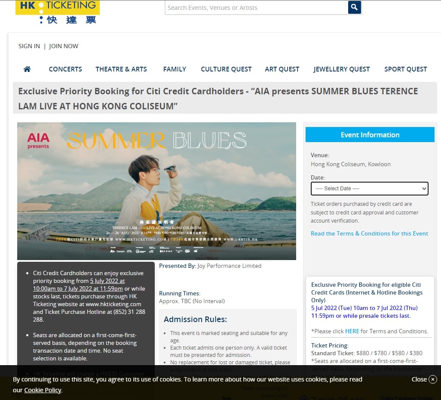Screen dimensions: 441x400
Task: Open the Art Quest menu
Action: coord(282,69)
